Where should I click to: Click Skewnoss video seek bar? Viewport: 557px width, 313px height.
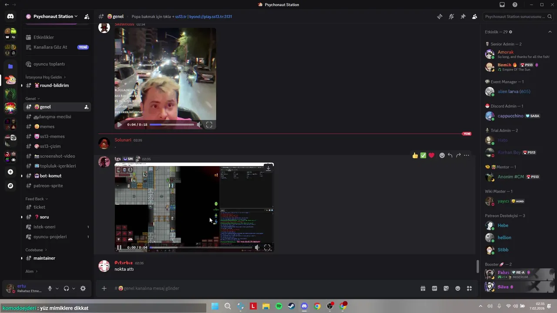(172, 125)
